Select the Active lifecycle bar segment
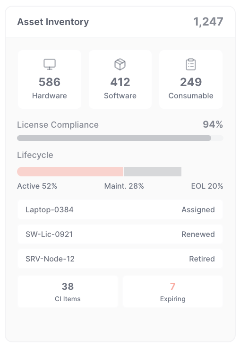Viewport: 240px width, 348px height. pyautogui.click(x=70, y=172)
